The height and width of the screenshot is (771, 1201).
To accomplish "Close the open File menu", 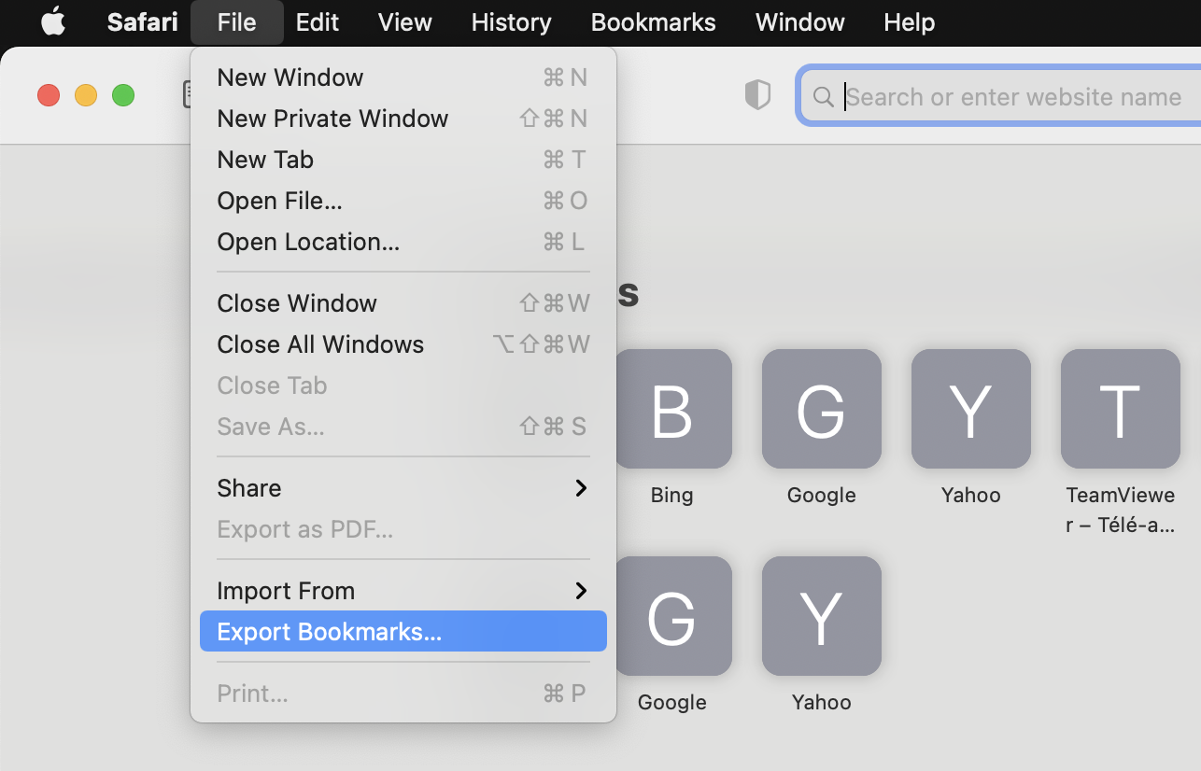I will pyautogui.click(x=236, y=21).
